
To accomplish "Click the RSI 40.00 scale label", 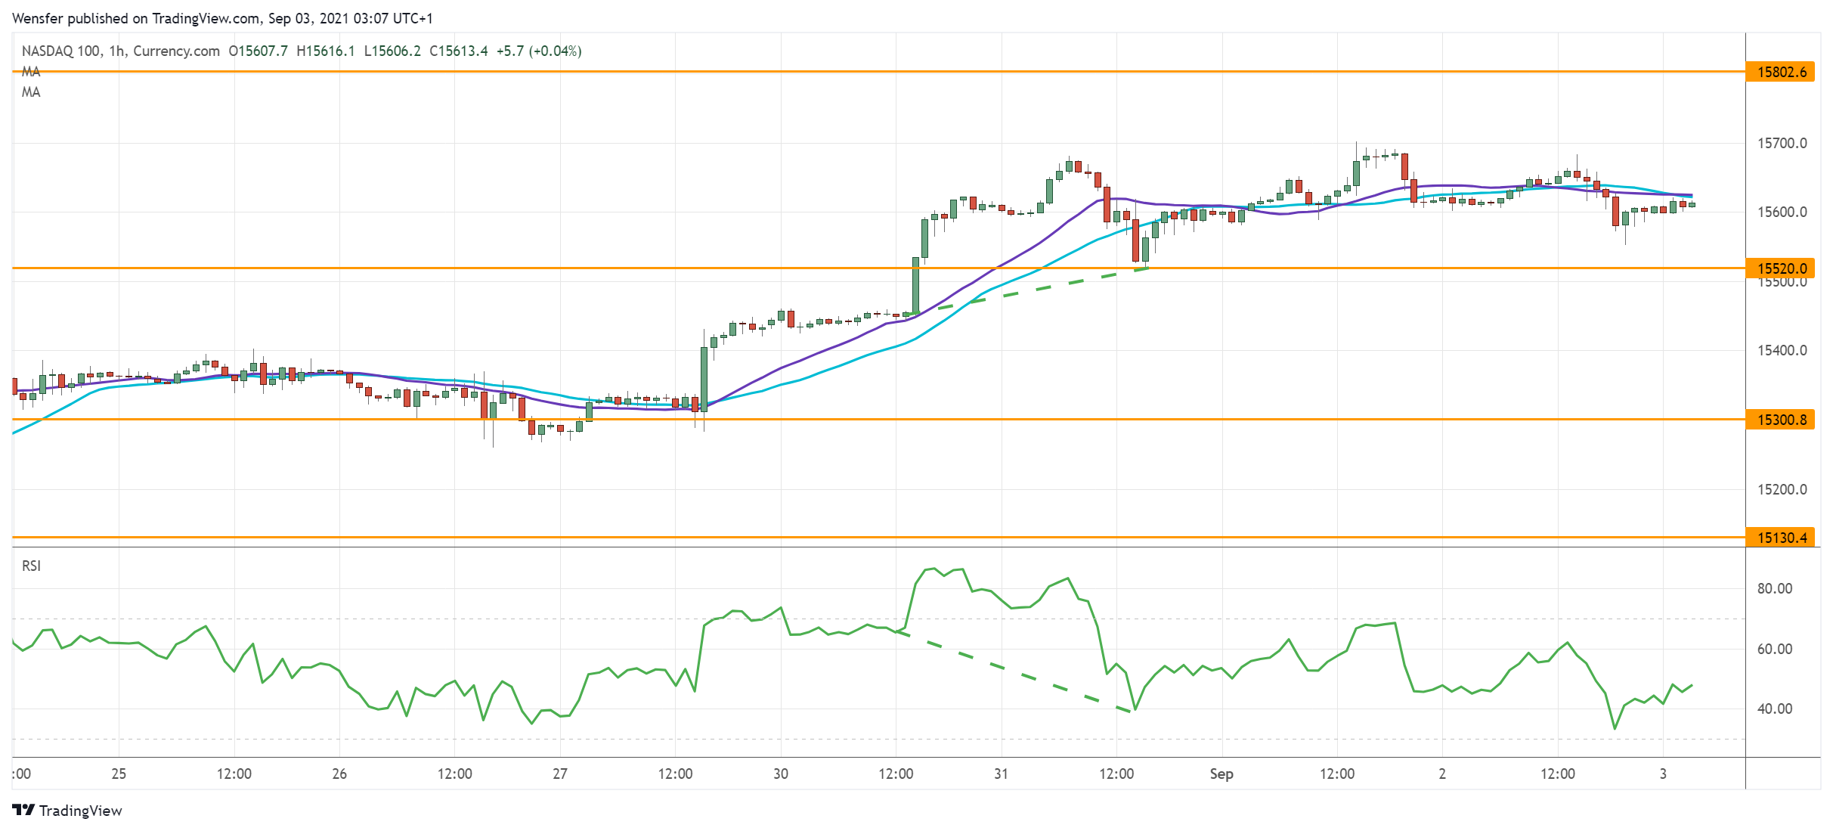I will pyautogui.click(x=1774, y=709).
